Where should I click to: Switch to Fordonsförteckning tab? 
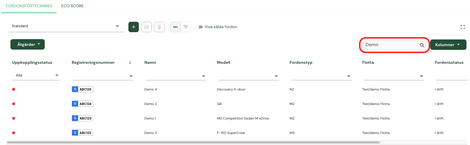[x=29, y=6]
